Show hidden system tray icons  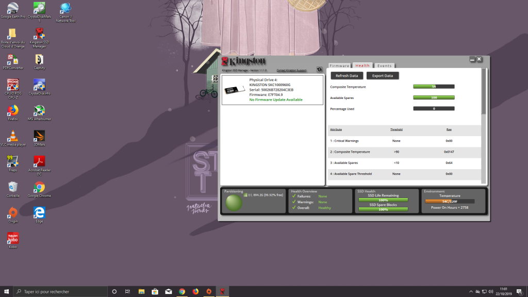tap(471, 292)
